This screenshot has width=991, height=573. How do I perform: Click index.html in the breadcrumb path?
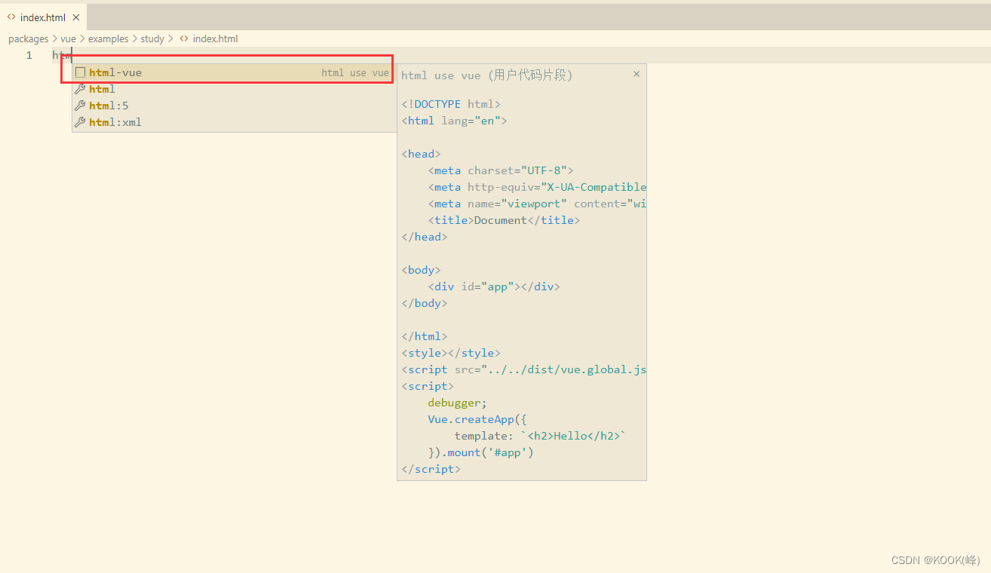click(214, 38)
